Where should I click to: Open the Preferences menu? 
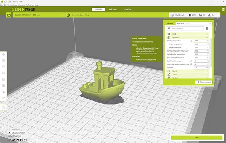(30, 5)
